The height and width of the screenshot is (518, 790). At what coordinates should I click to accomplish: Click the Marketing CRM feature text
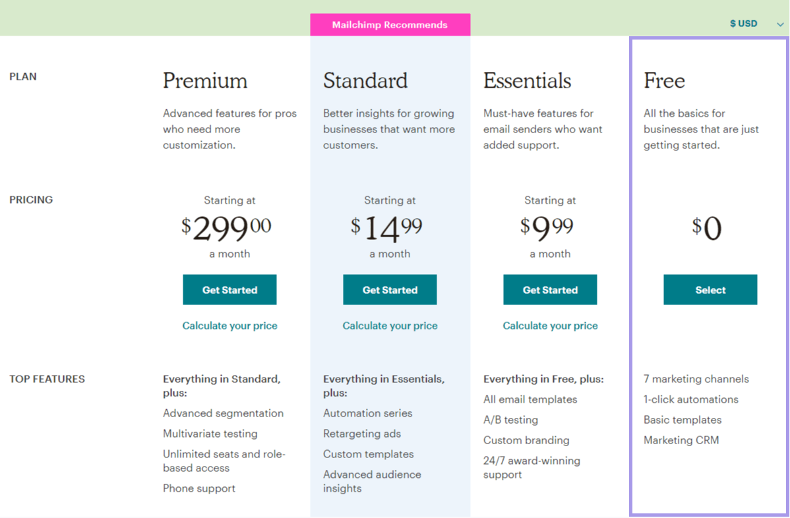click(681, 440)
